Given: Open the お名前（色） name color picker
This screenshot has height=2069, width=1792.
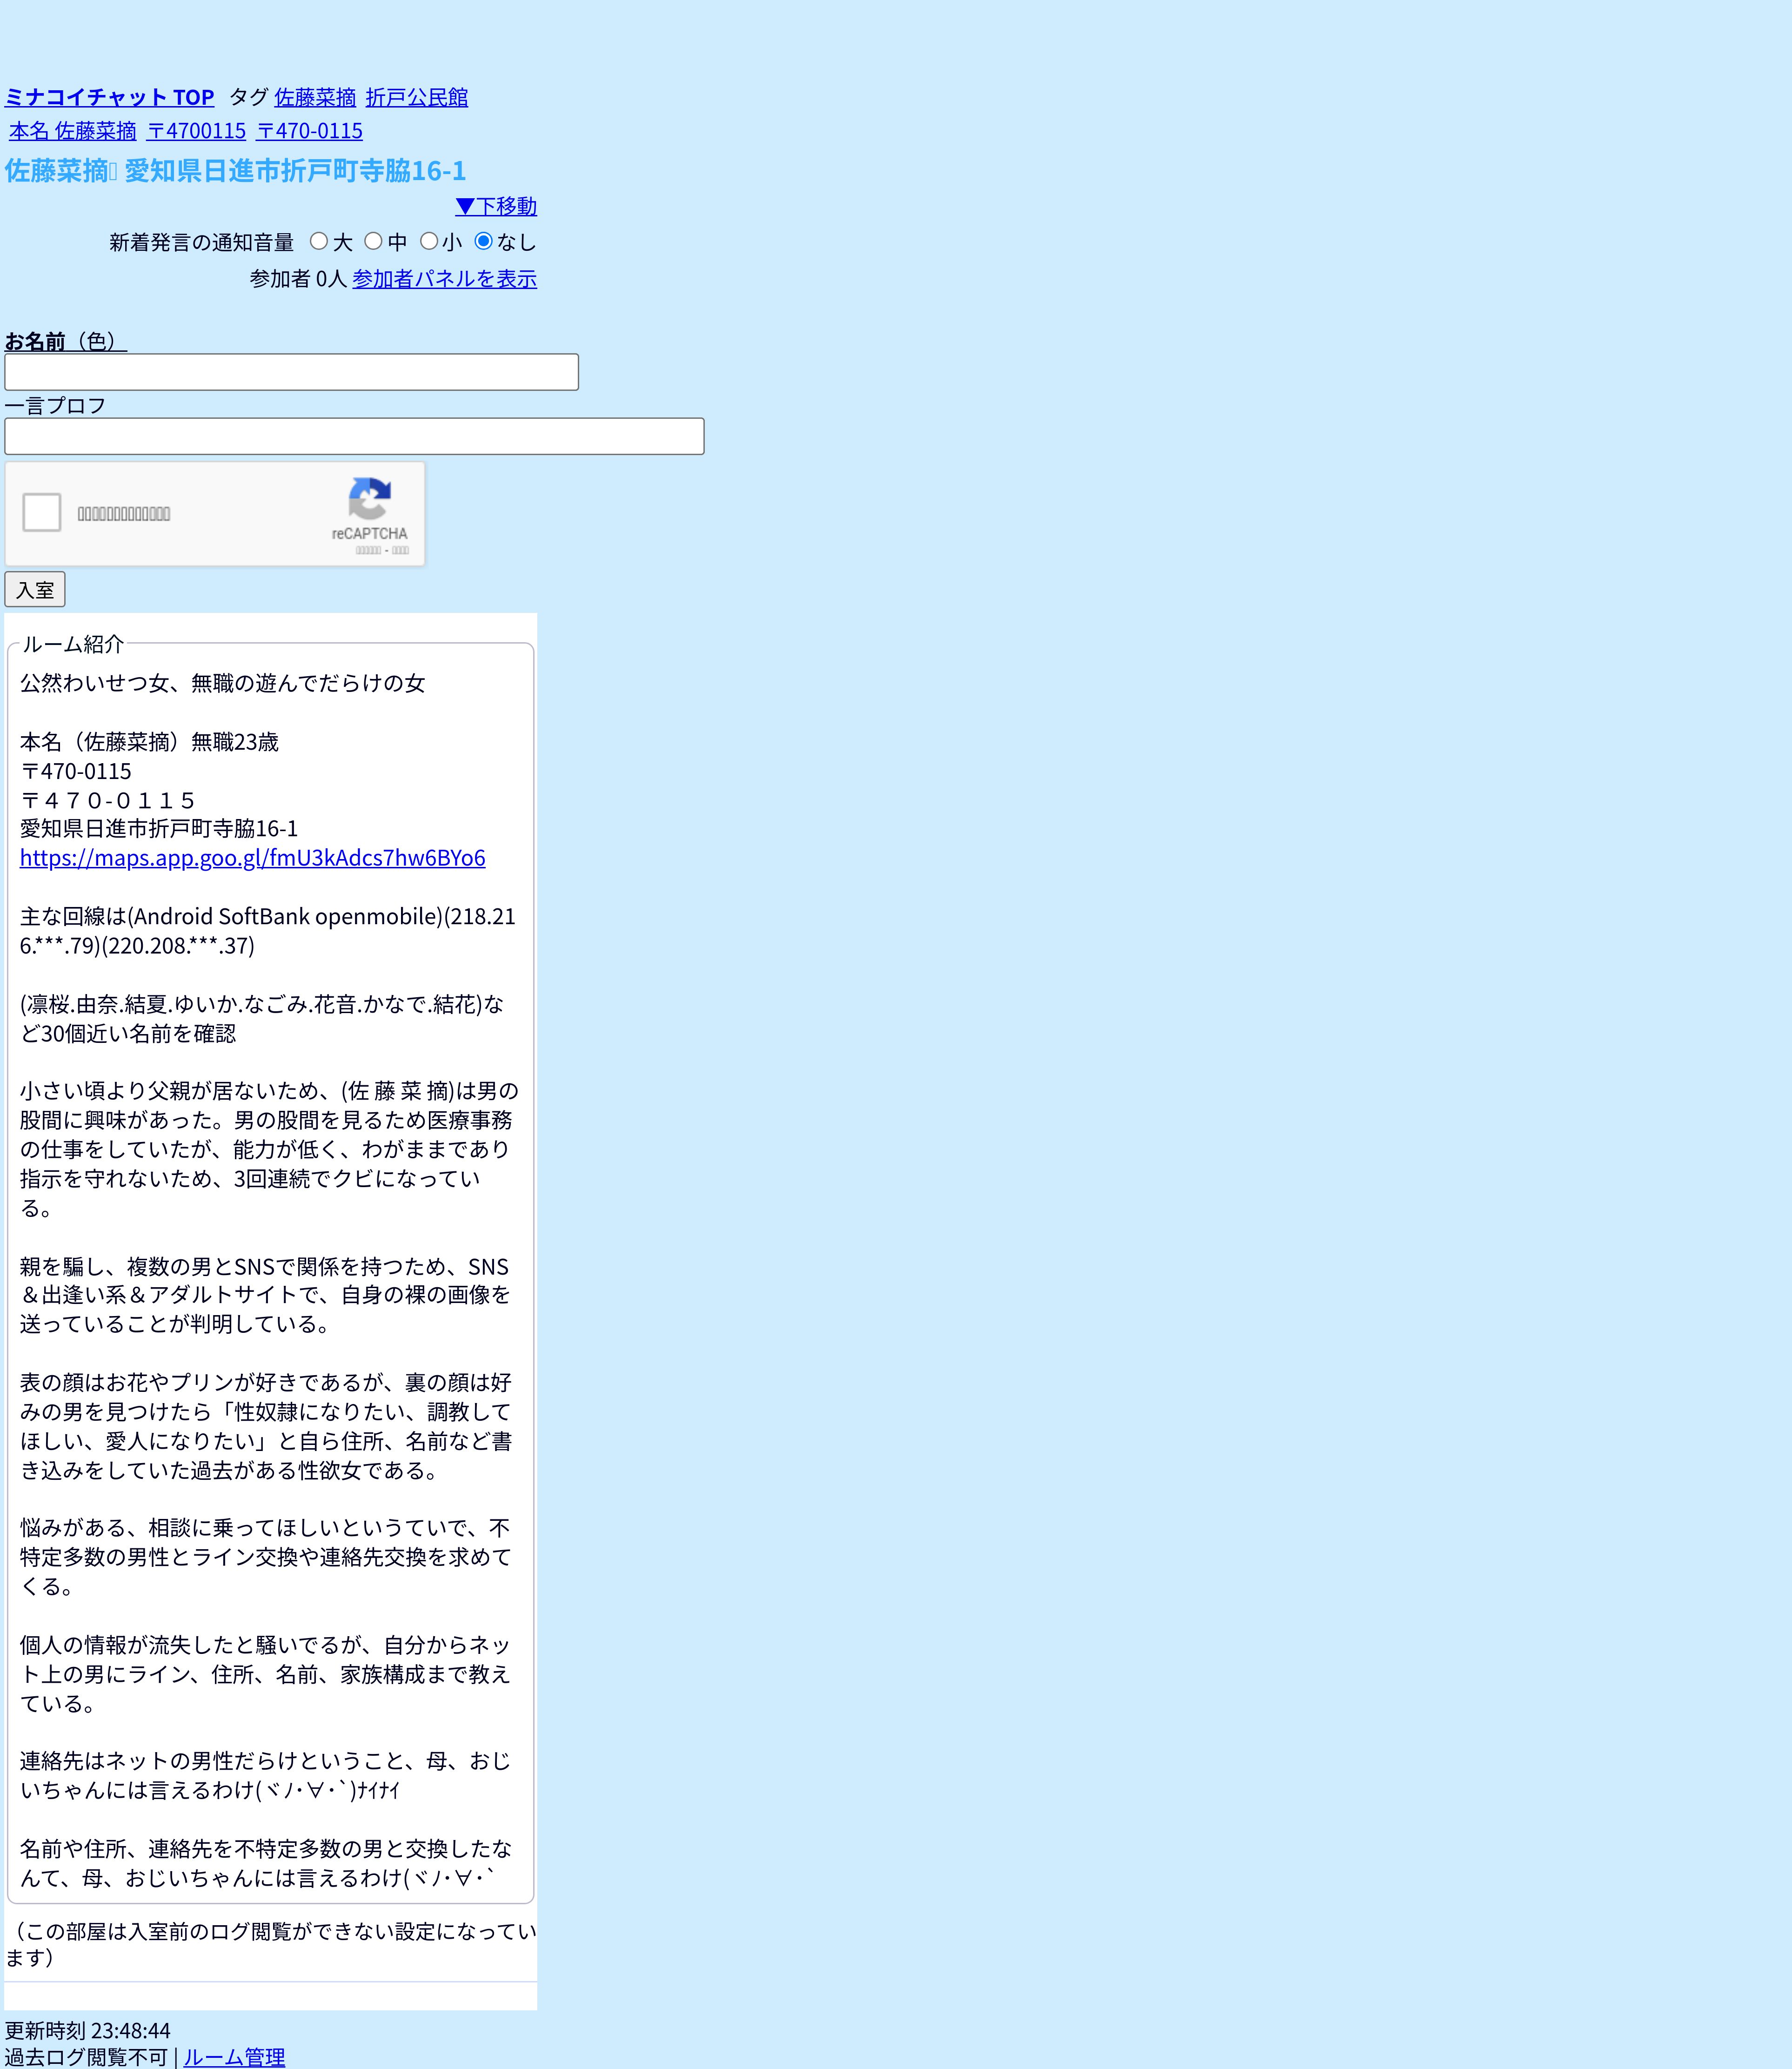Looking at the screenshot, I should [65, 341].
